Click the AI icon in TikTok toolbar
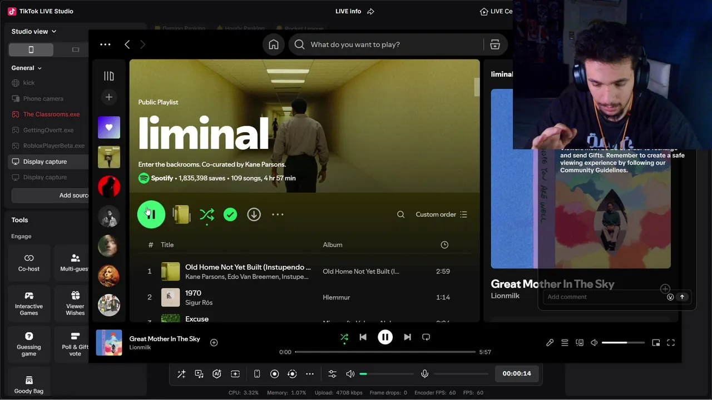 click(217, 374)
